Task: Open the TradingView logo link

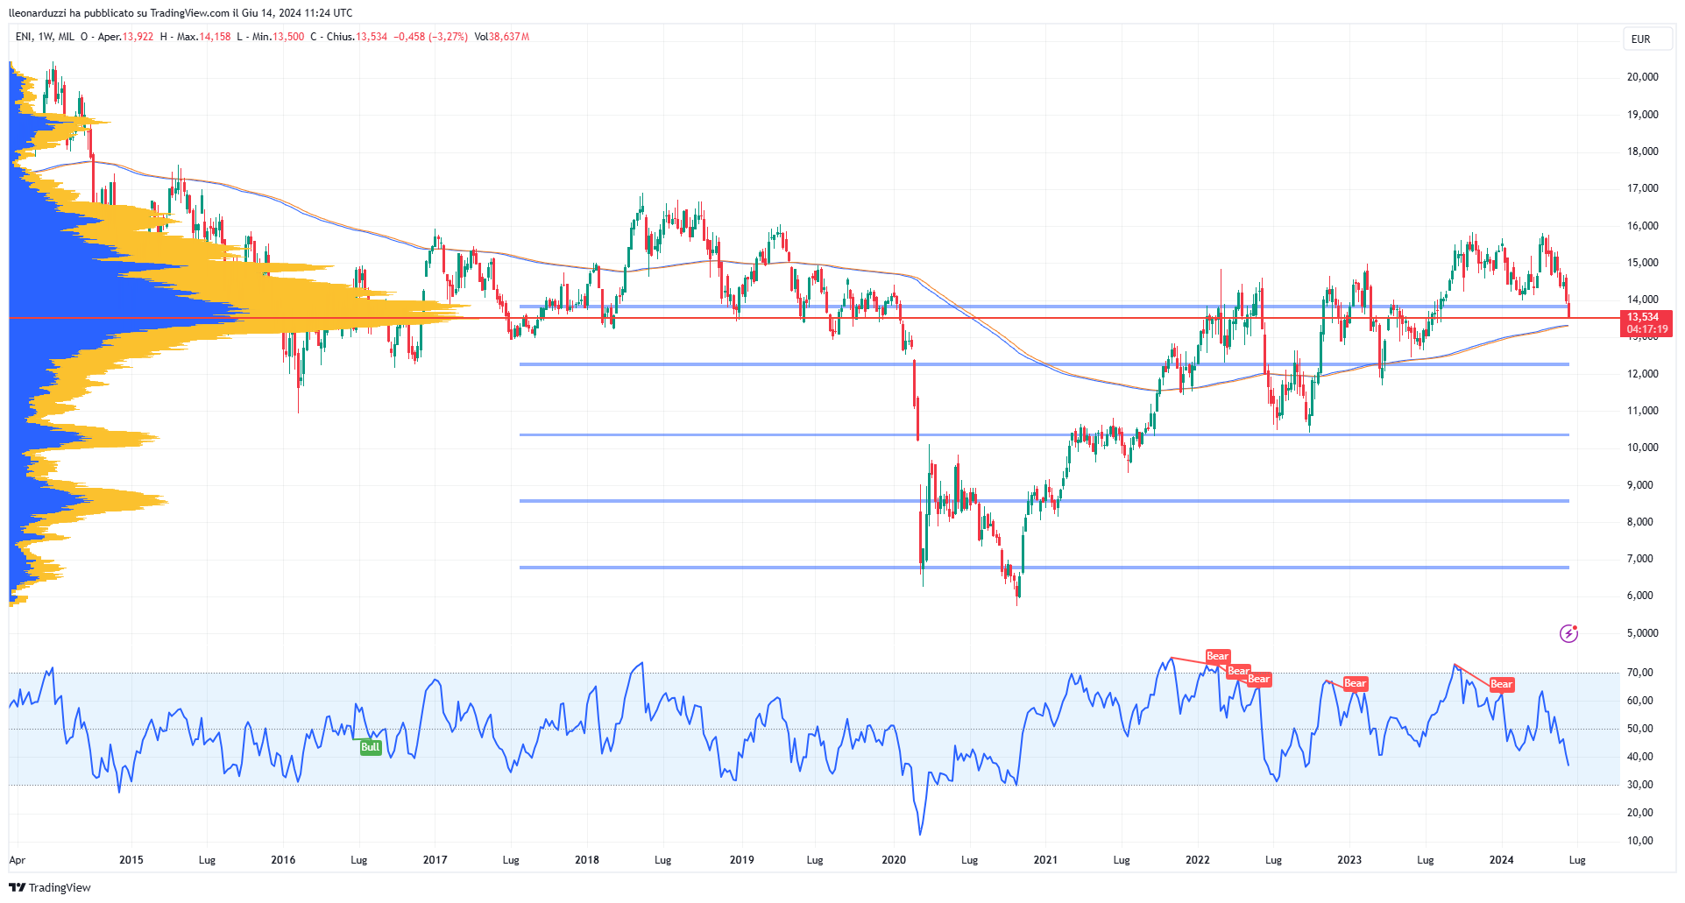Action: pyautogui.click(x=50, y=887)
